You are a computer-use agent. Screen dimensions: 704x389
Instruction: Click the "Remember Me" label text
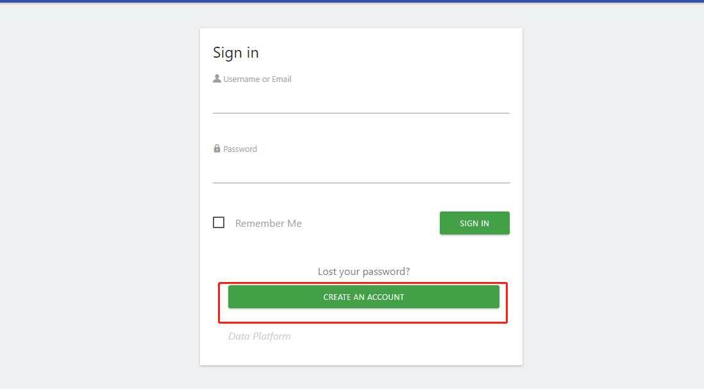pyautogui.click(x=268, y=224)
